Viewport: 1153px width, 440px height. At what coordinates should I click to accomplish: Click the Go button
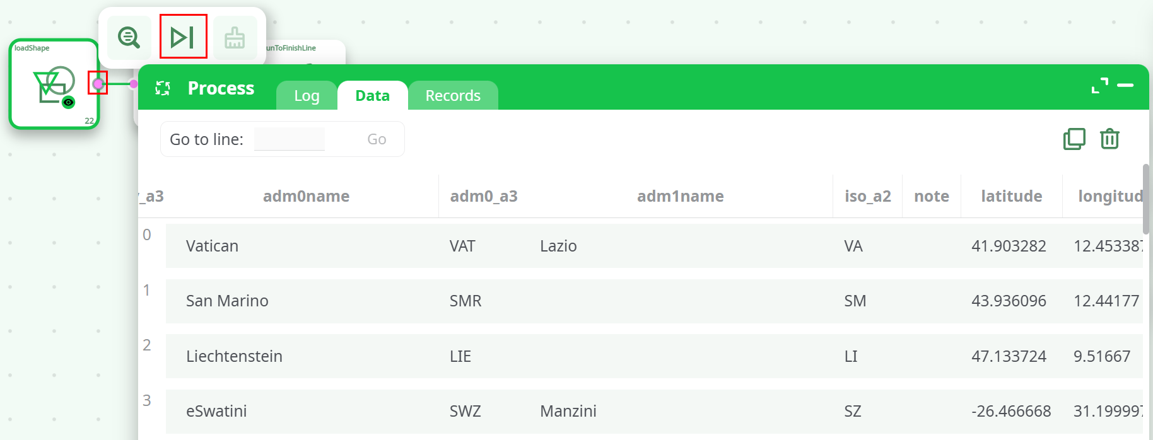[377, 139]
